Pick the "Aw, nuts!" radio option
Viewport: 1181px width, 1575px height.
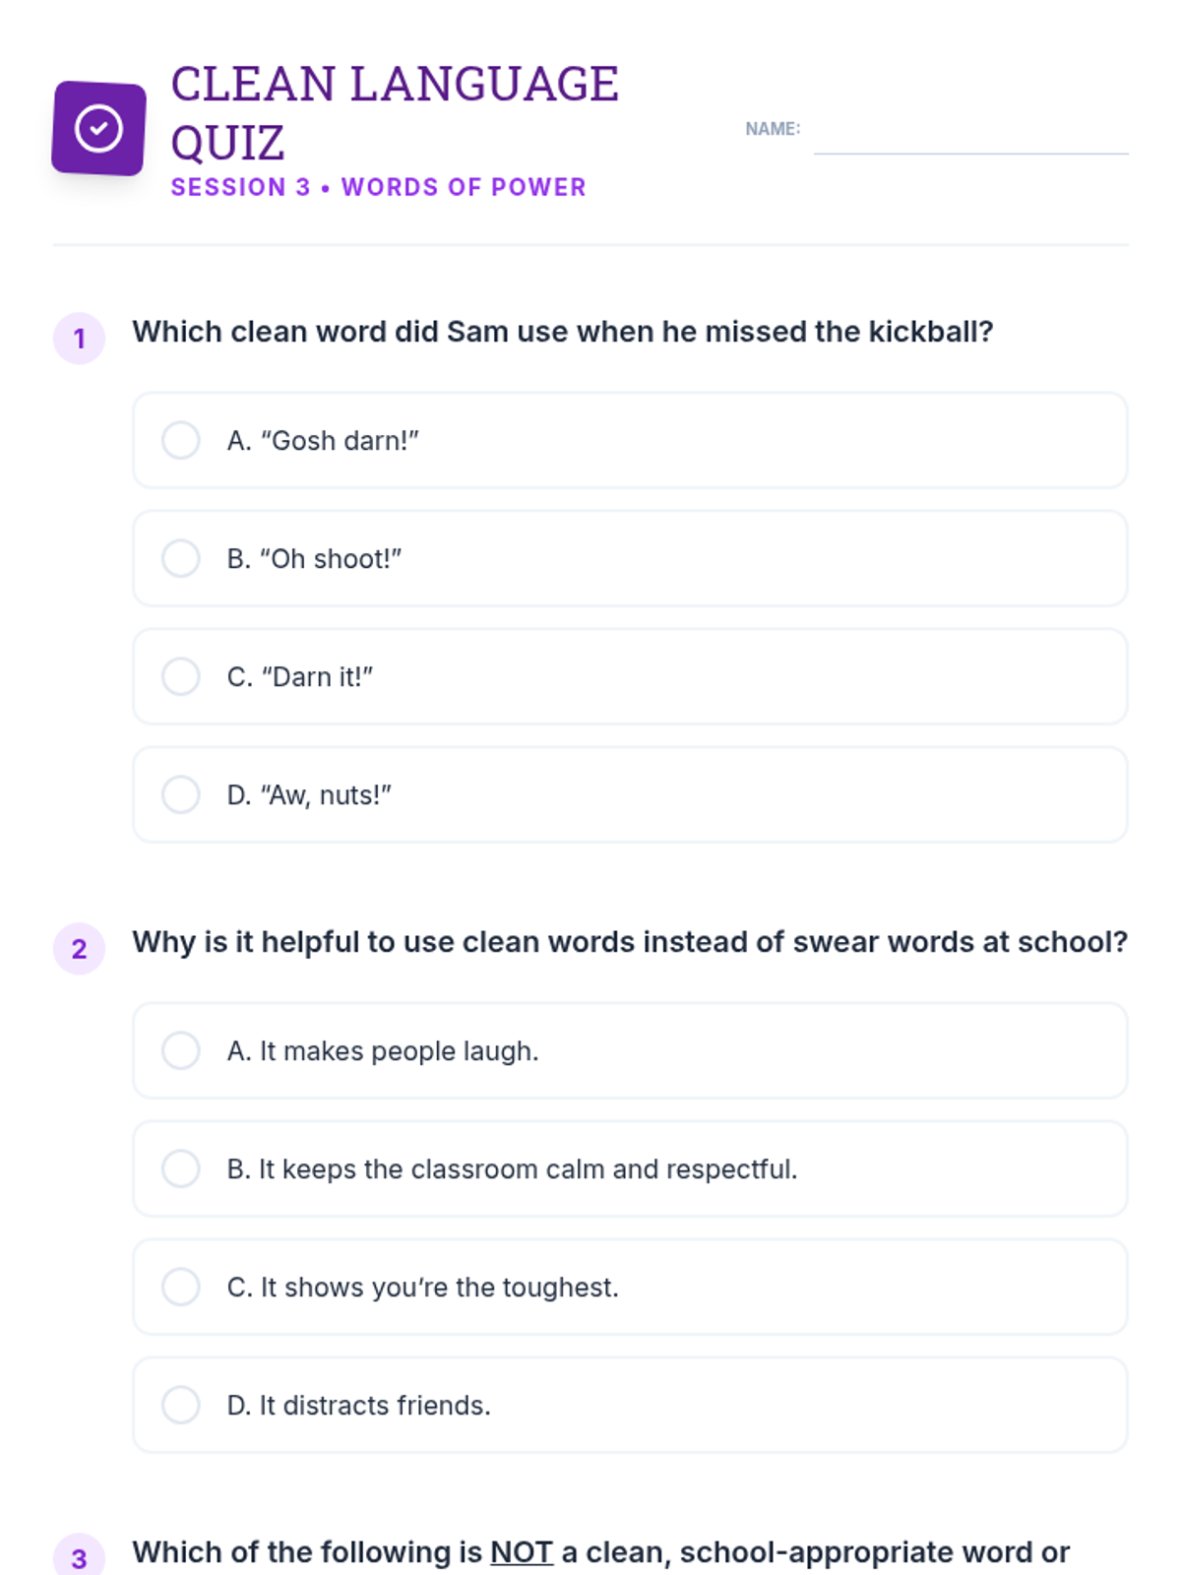181,794
